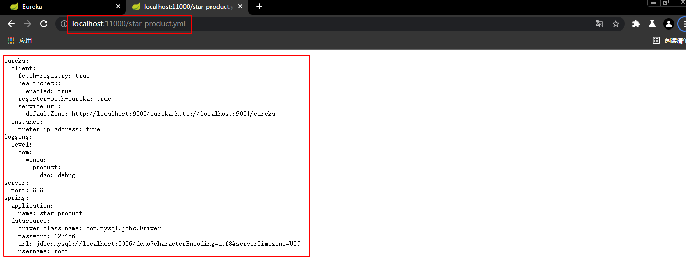This screenshot has width=686, height=260.
Task: Close the Eureka tab
Action: click(118, 7)
